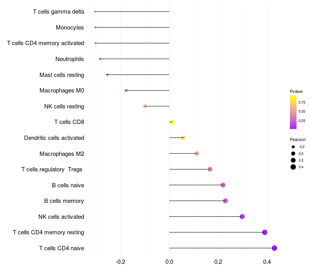Select the Neutrophils label
310x272 pixels.
click(70, 59)
